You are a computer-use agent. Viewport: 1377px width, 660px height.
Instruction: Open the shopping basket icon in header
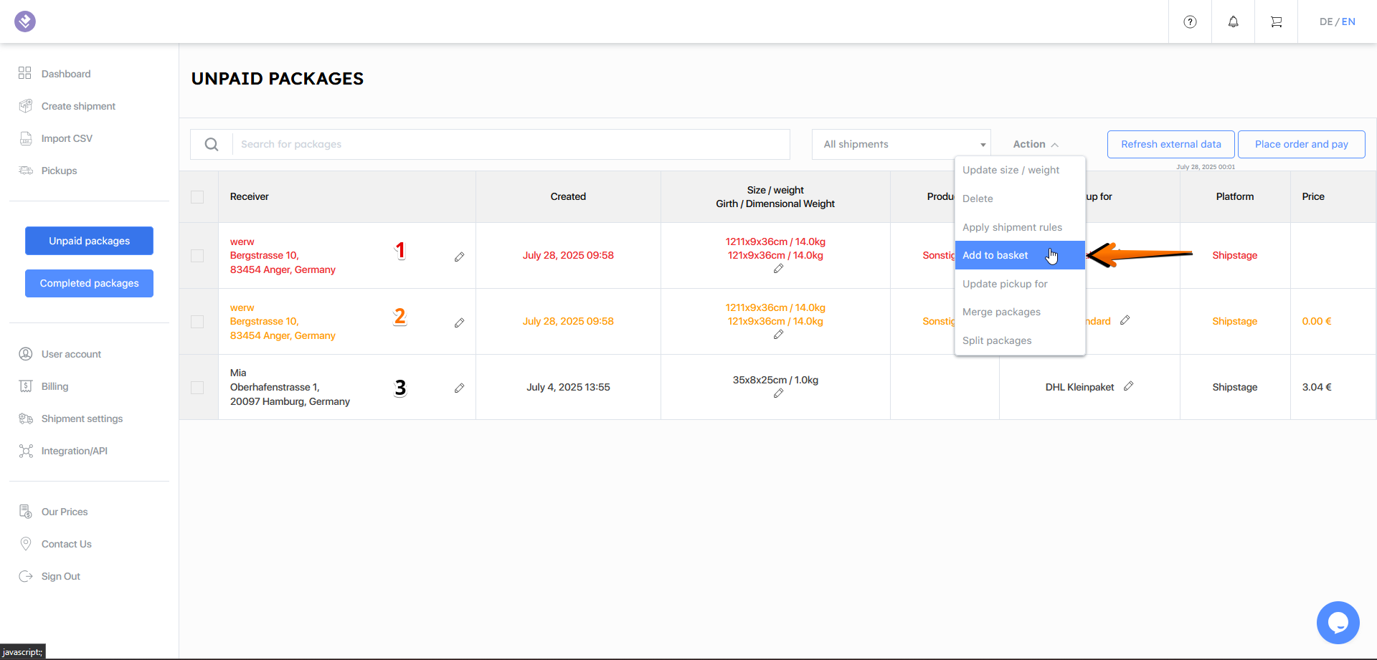click(x=1276, y=21)
